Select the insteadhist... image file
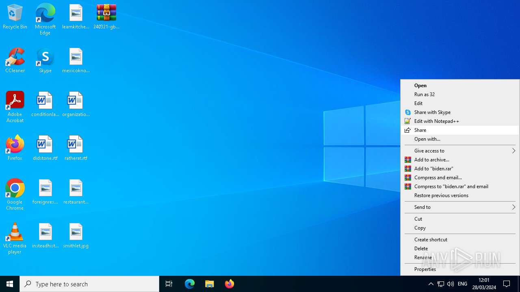The height and width of the screenshot is (292, 520). (x=45, y=236)
